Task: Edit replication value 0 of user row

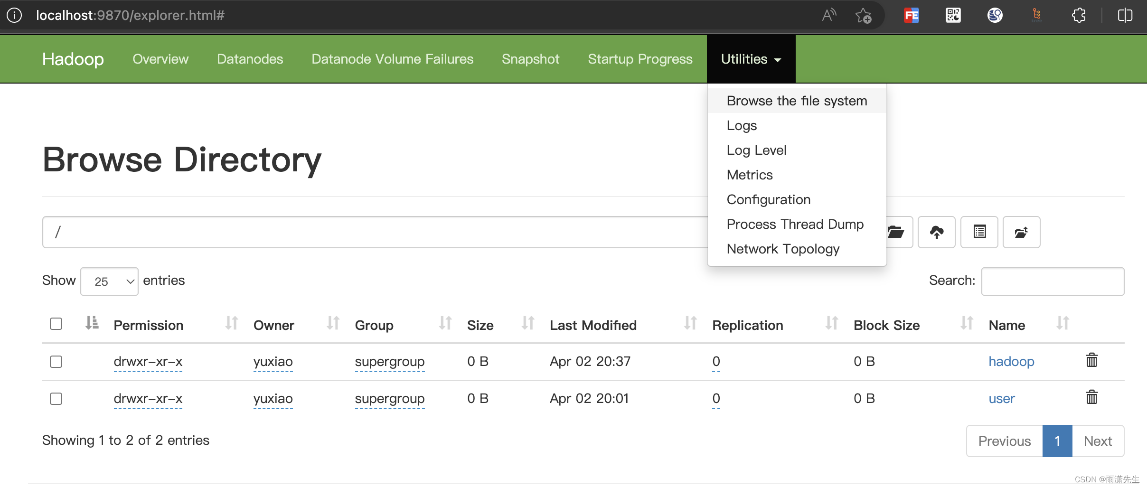Action: (x=716, y=399)
